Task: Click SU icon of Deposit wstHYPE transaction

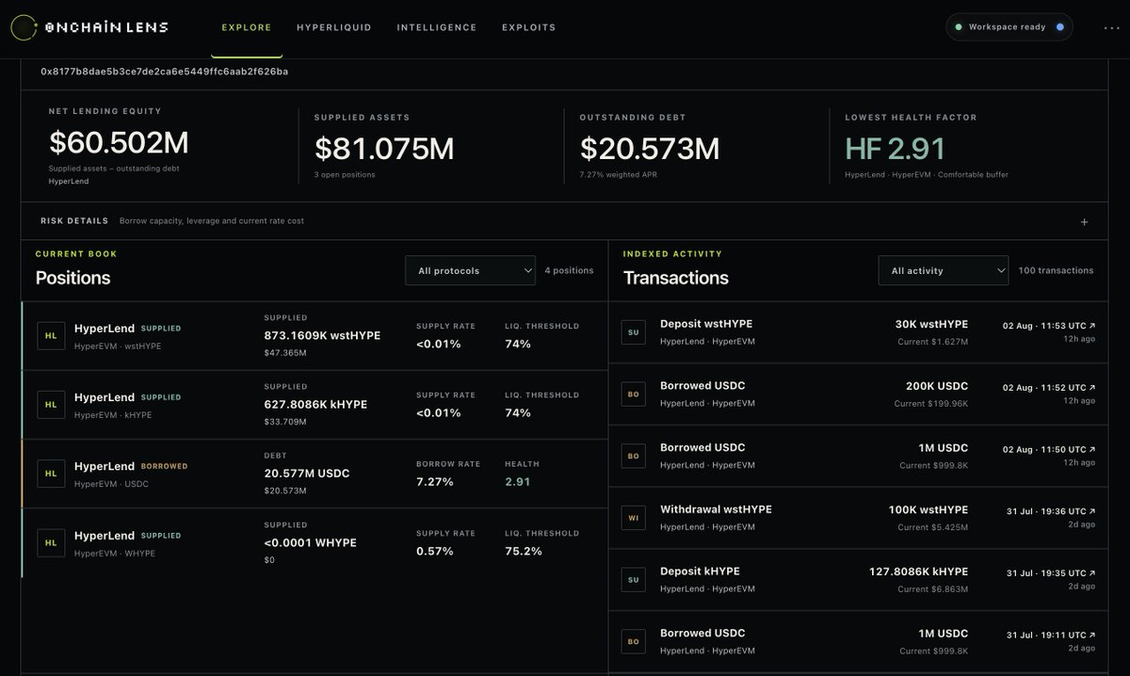Action: [x=634, y=331]
